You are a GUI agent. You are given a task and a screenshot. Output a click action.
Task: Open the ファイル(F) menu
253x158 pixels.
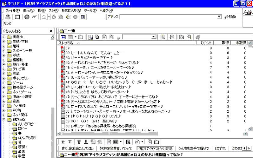coord(12,10)
